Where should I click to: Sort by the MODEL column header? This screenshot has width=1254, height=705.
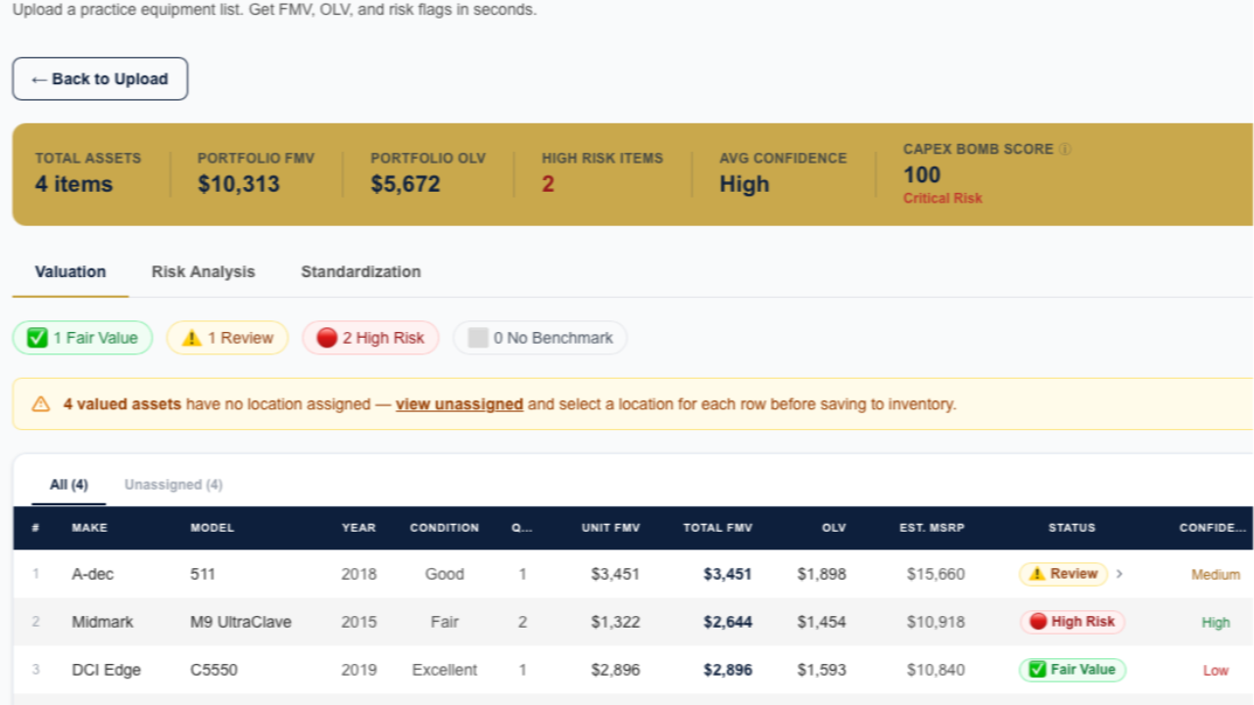point(213,528)
